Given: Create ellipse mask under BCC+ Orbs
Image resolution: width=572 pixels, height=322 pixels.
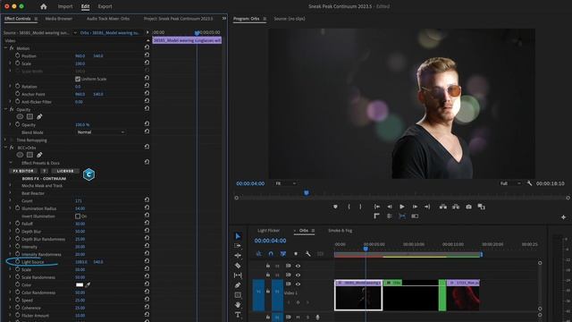Looking at the screenshot, I should [20, 155].
